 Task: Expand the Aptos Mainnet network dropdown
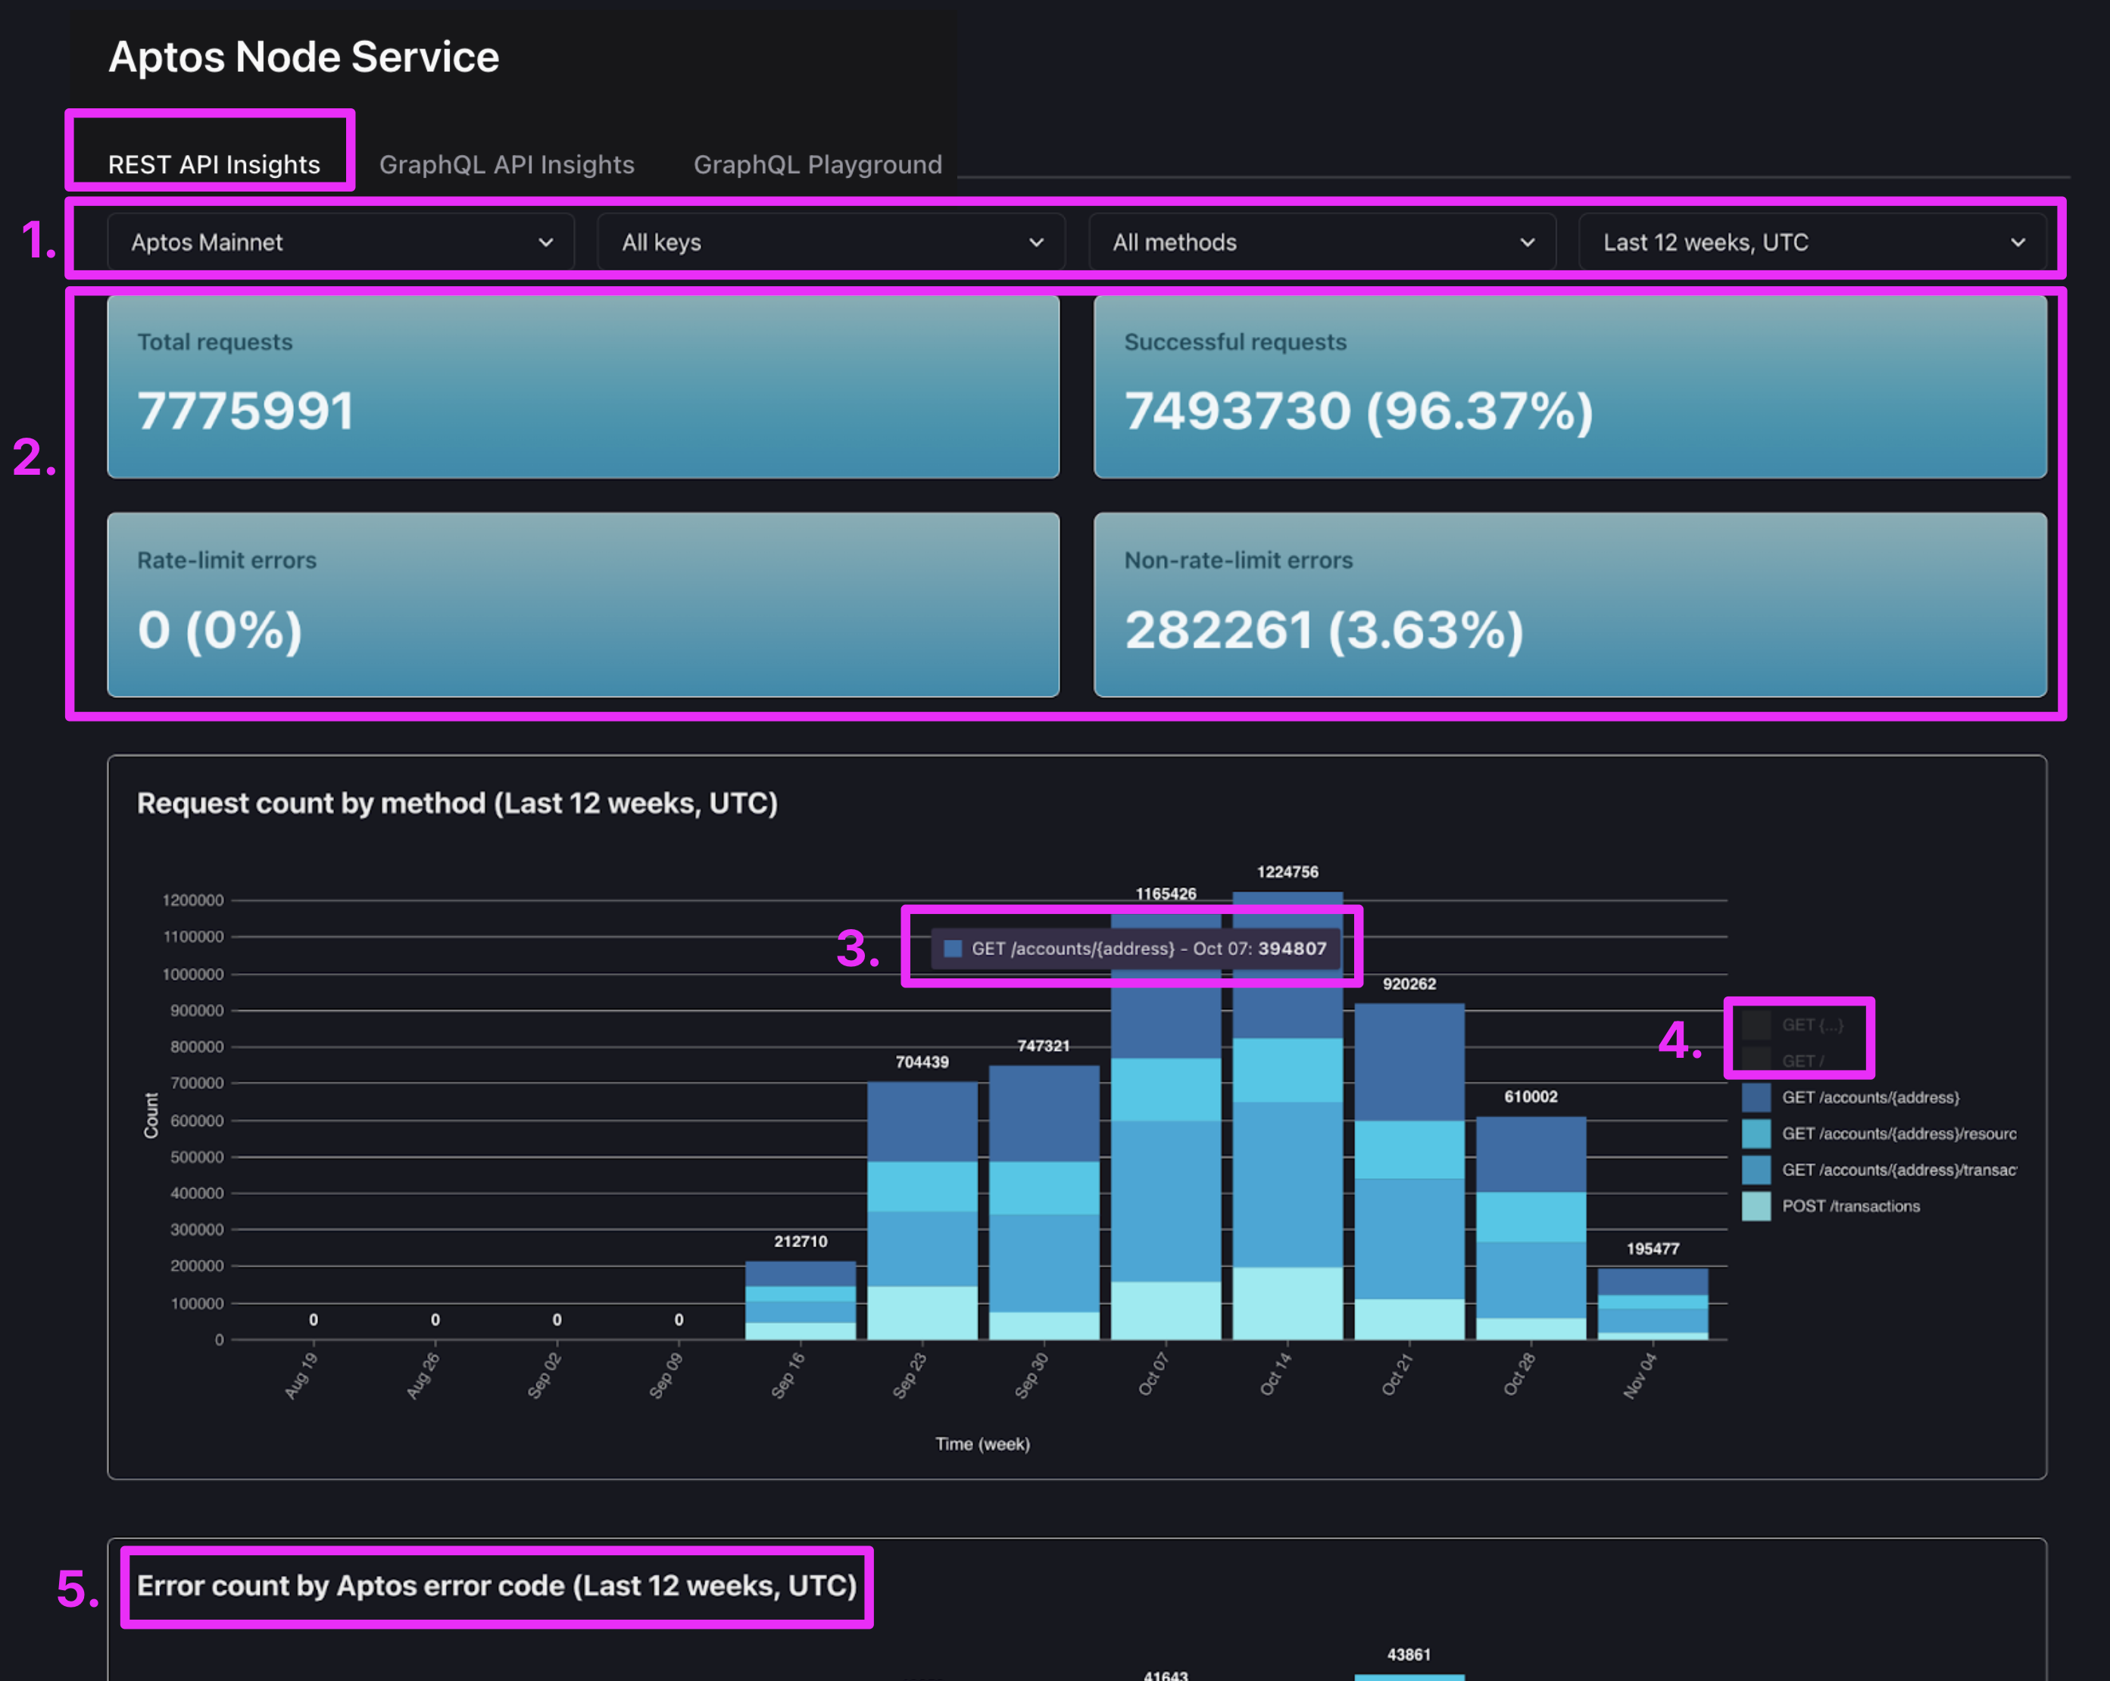341,242
